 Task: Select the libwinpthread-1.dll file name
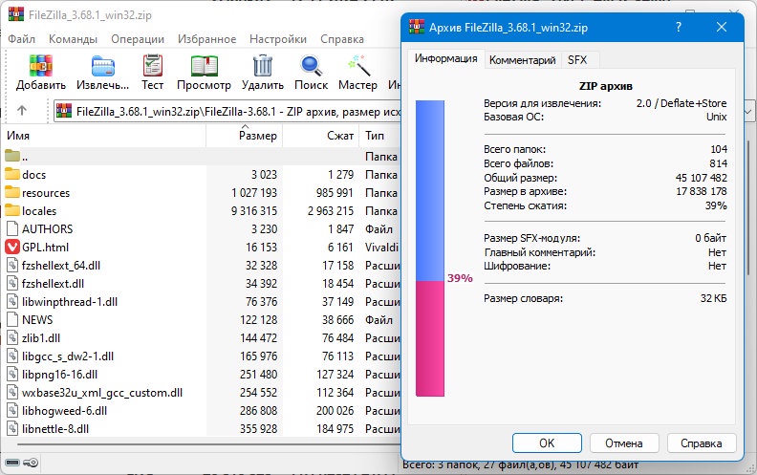(x=70, y=302)
